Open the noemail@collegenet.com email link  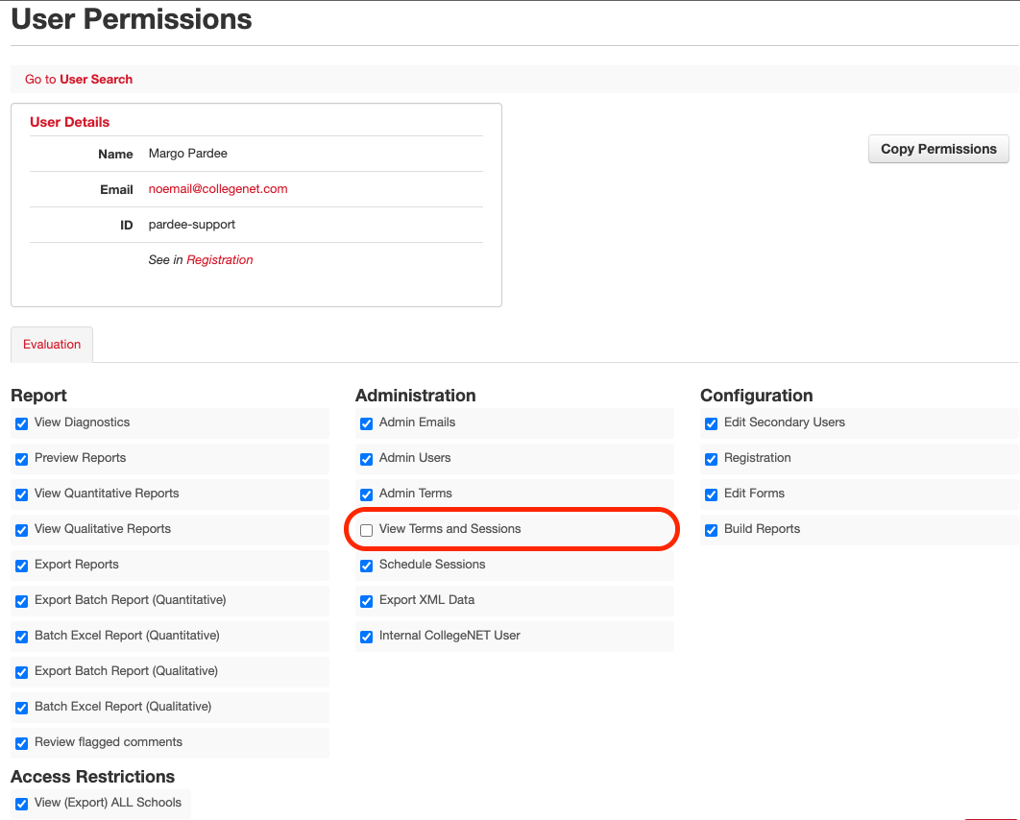click(218, 189)
